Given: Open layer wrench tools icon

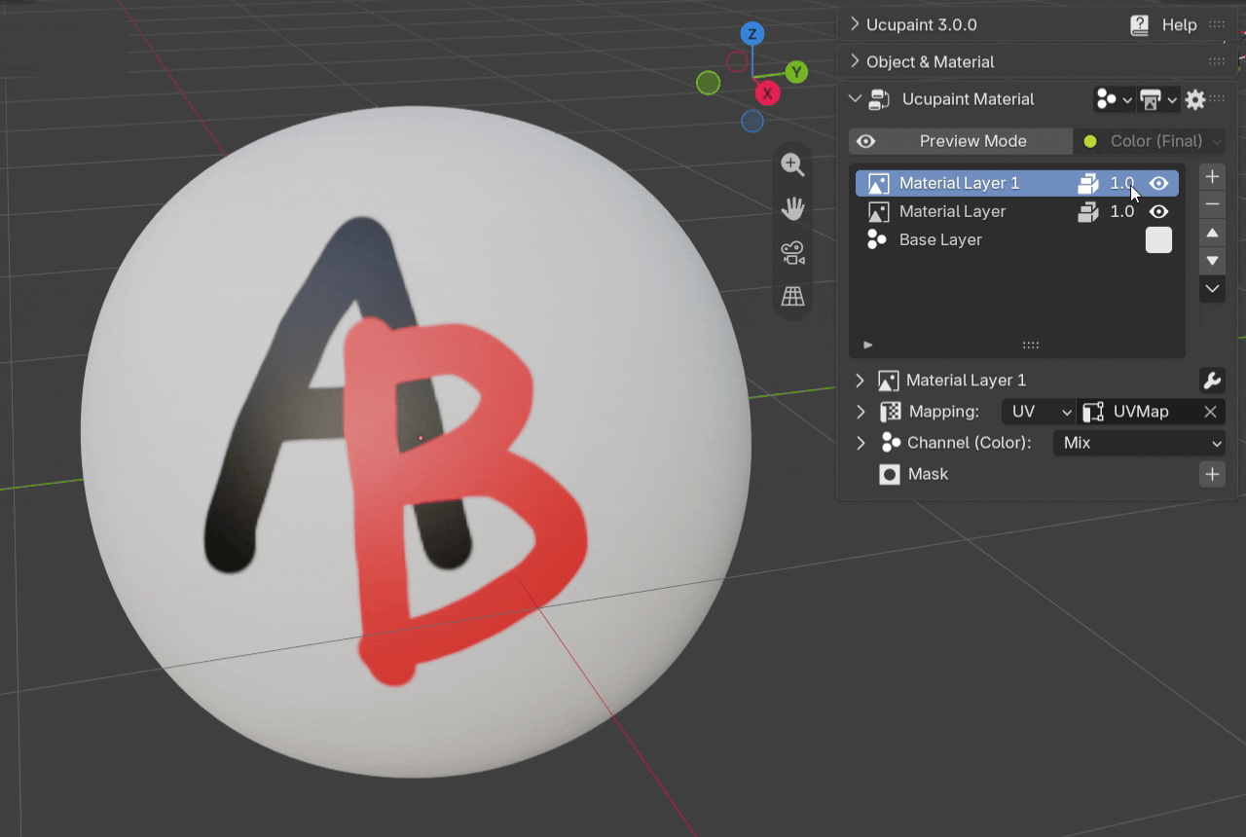Looking at the screenshot, I should (1212, 381).
